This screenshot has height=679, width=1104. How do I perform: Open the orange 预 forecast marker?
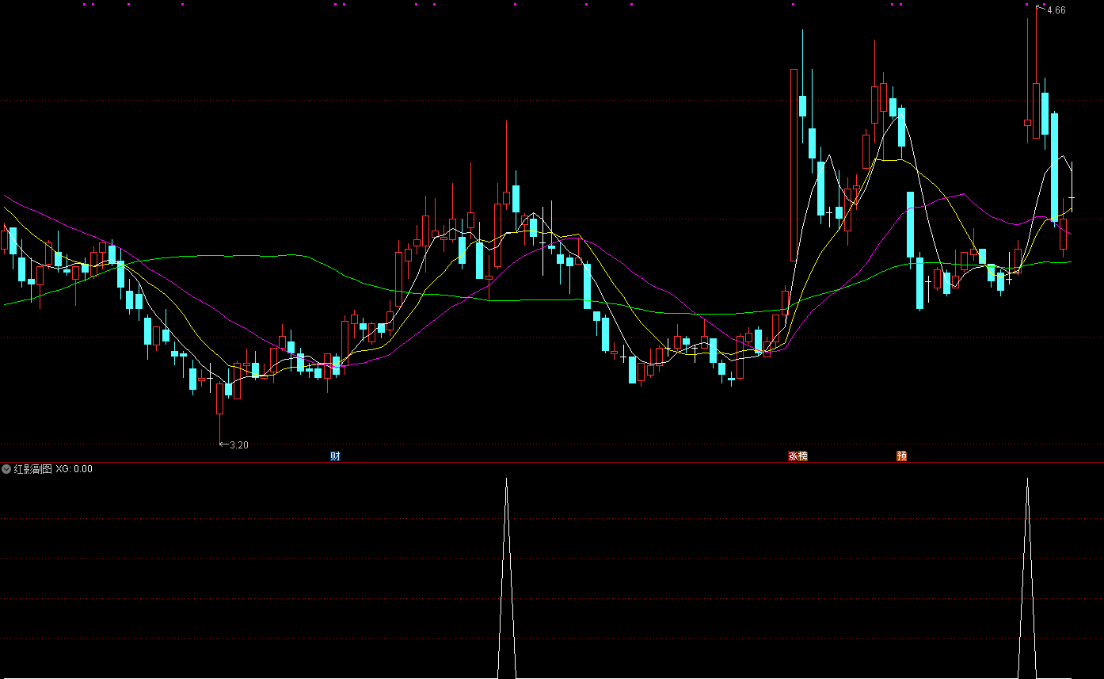pos(901,456)
